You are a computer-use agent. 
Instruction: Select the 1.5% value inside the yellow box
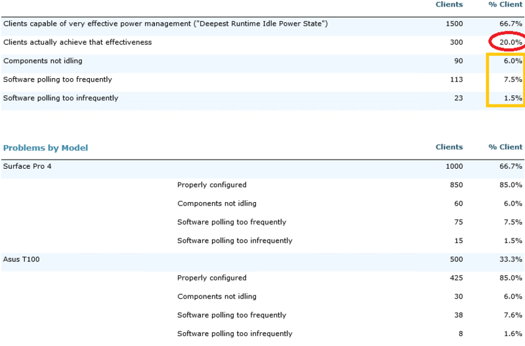[513, 98]
